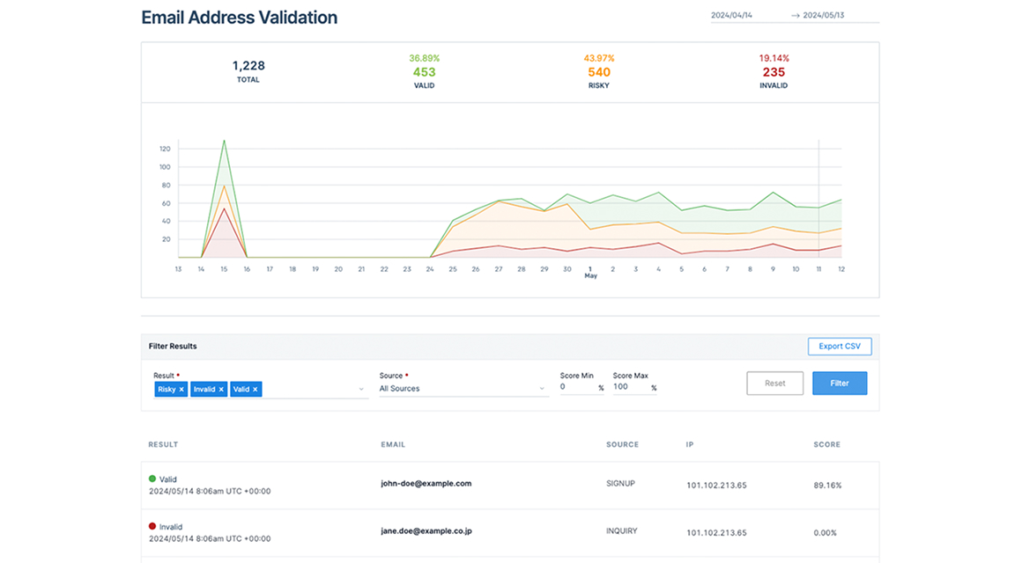Open the jane.doe@example.co.jp email entry

point(426,531)
